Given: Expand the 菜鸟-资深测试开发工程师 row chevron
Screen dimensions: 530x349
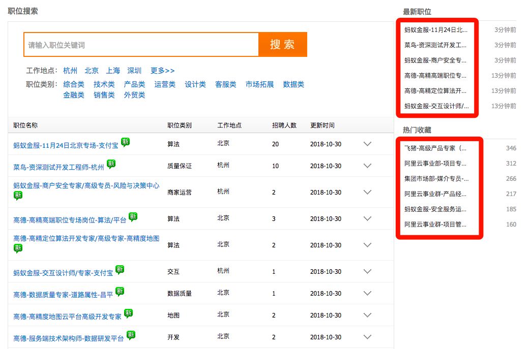Looking at the screenshot, I should [x=368, y=166].
